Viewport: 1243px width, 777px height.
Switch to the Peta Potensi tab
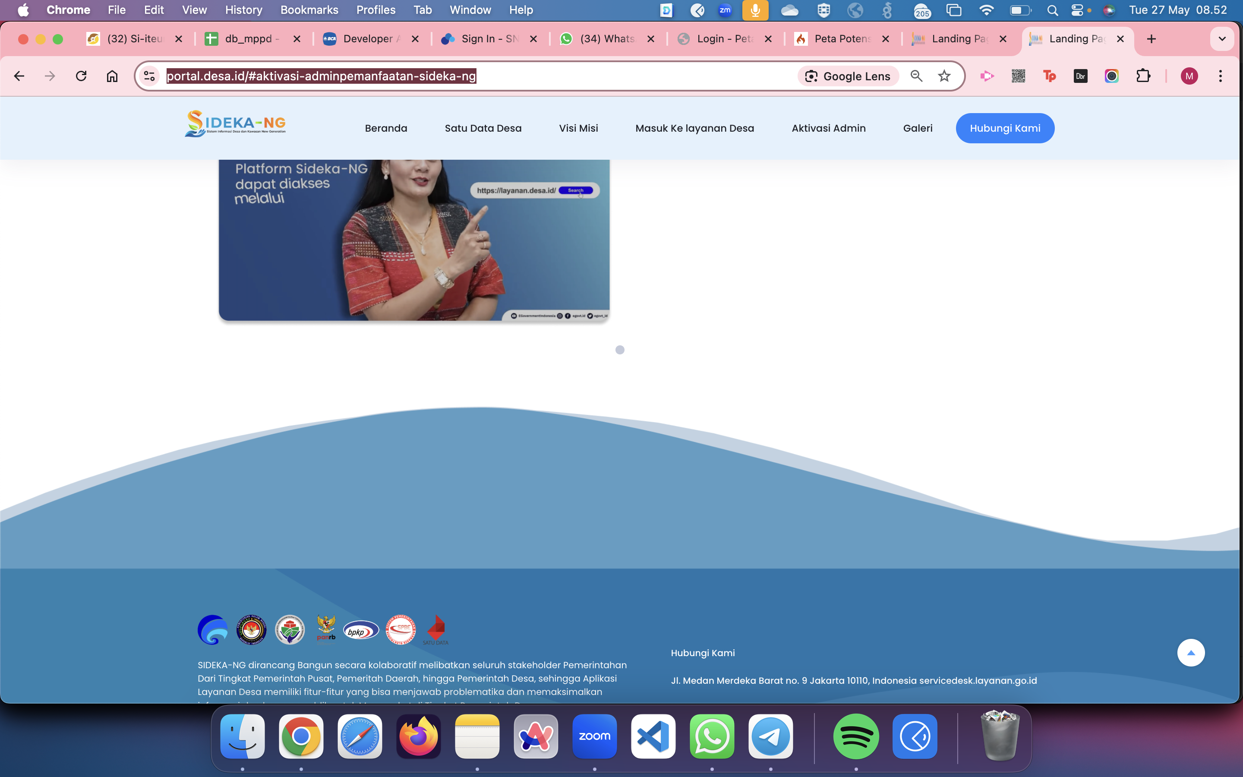[842, 39]
